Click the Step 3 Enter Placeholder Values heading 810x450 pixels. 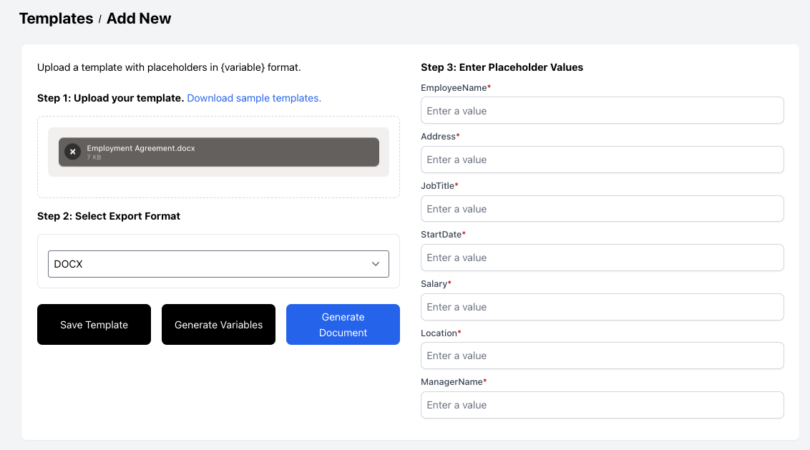[x=502, y=67]
